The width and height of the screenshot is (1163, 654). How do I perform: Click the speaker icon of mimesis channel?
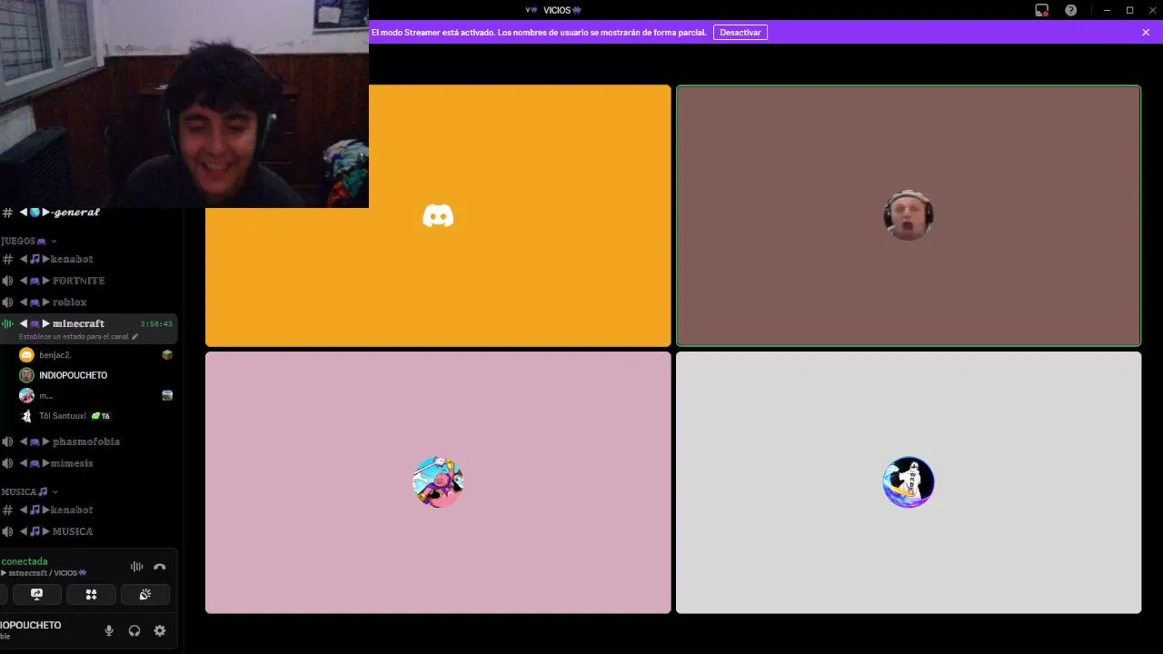pyautogui.click(x=7, y=463)
